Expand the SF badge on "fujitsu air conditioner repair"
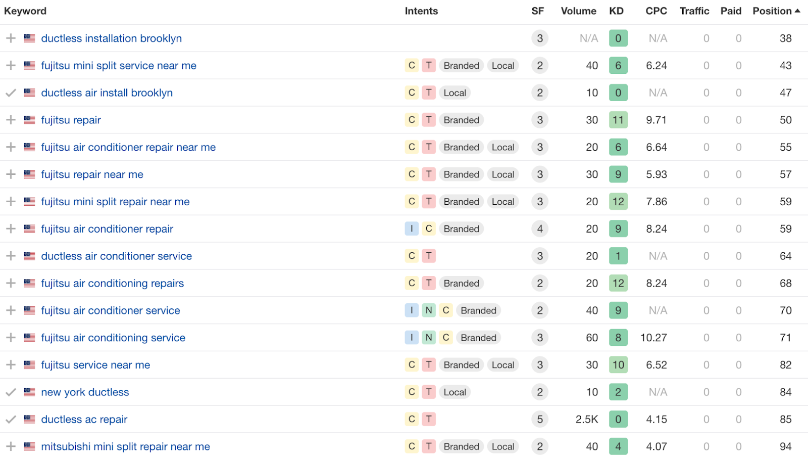Viewport: 808px width, 458px height. click(x=539, y=228)
